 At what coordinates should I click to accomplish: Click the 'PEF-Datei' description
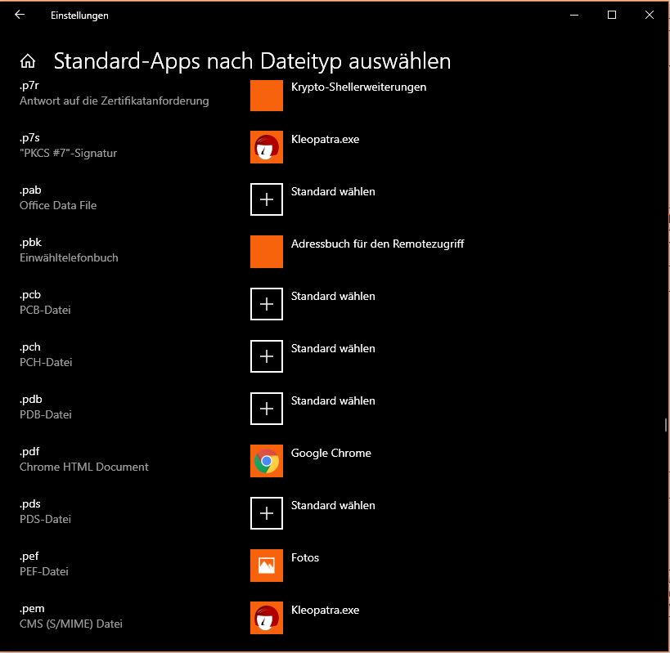tap(43, 571)
